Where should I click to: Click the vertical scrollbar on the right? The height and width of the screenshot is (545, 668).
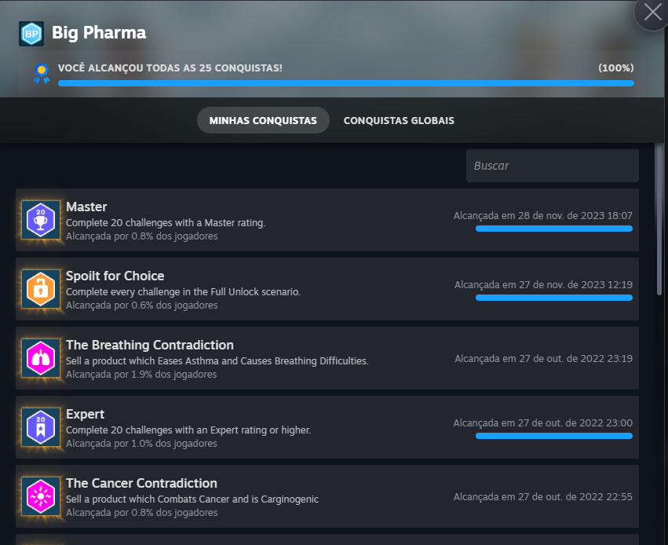[x=659, y=220]
